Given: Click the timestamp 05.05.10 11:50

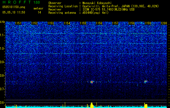Looking at the screenshot, I should [x=14, y=12].
